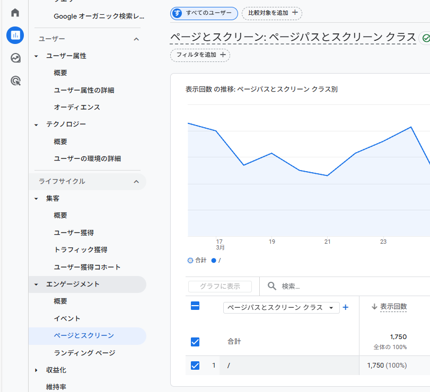430x392 pixels.
Task: Expand the 収益化 tree arrow
Action: point(36,370)
